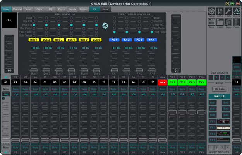
Task: Set Bus 1 tap to Pre EQ
Action: point(34,21)
